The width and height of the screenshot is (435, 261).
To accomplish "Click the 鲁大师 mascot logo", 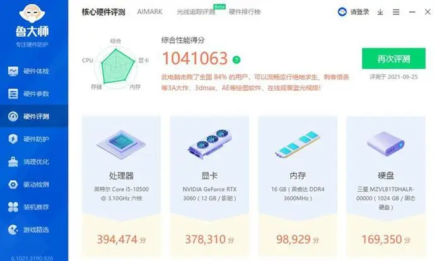I will pyautogui.click(x=32, y=13).
